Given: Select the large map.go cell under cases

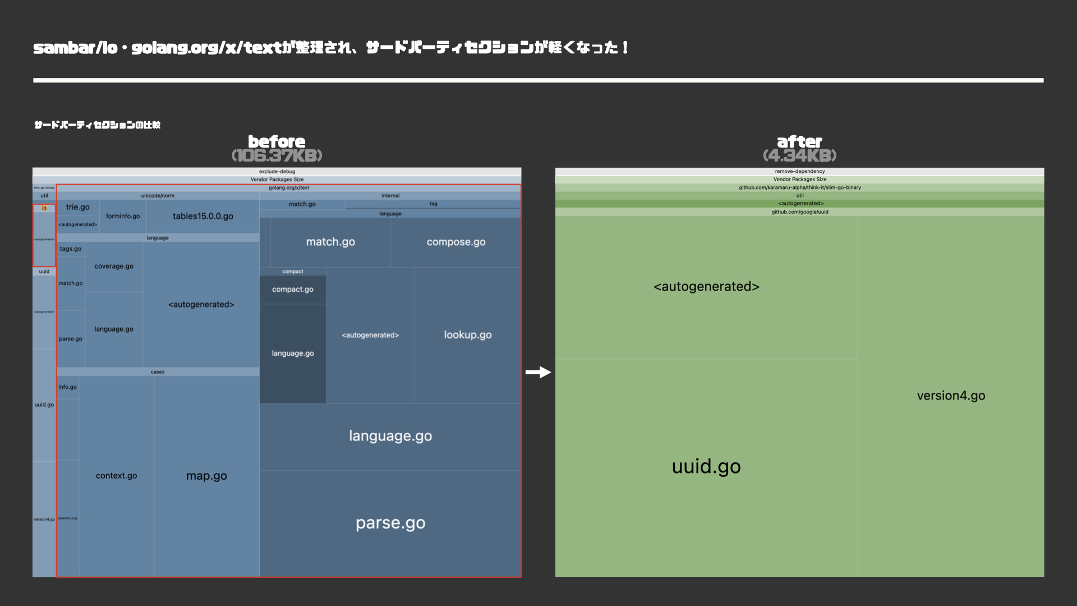Looking at the screenshot, I should [206, 476].
